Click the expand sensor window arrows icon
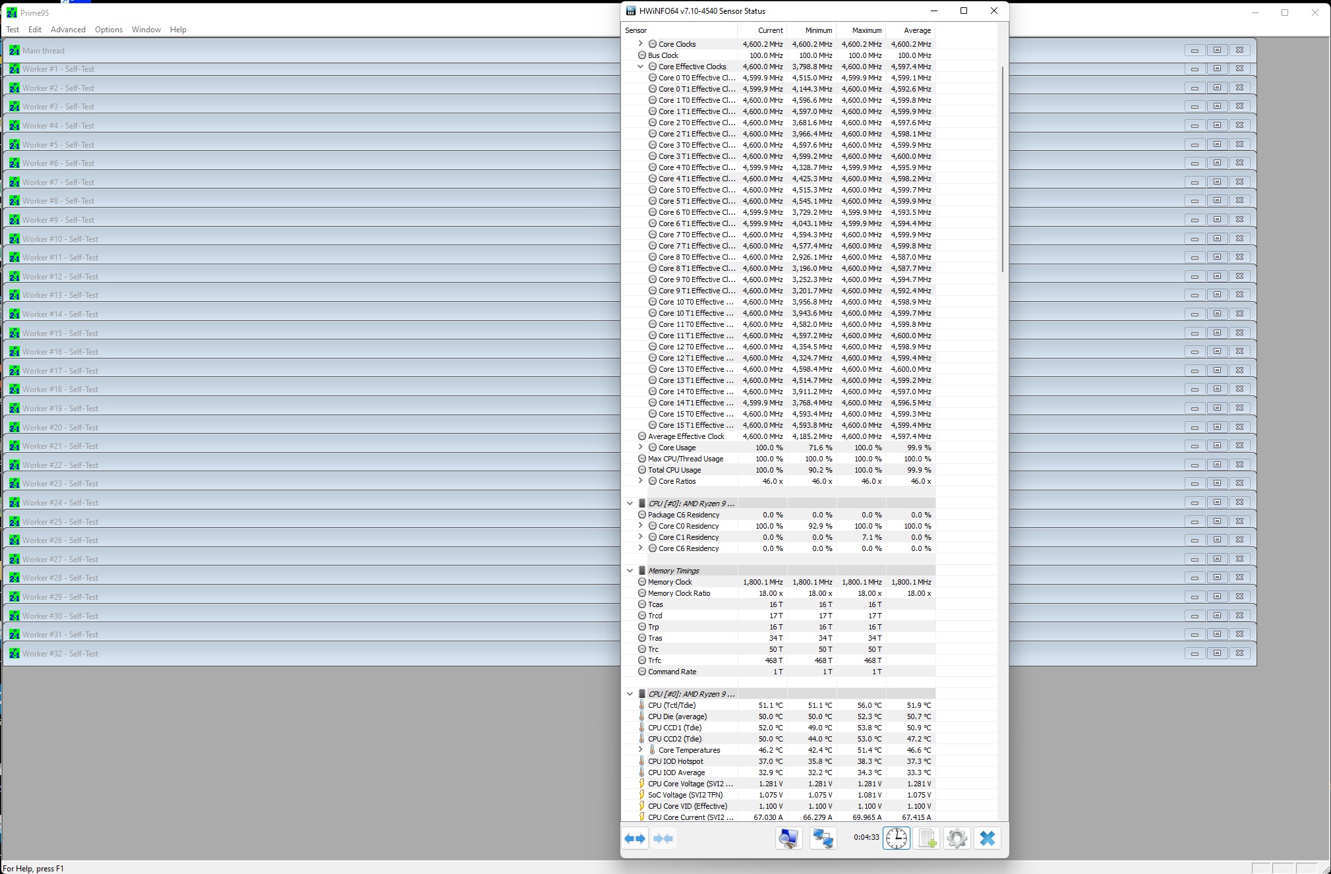This screenshot has height=874, width=1331. 635,838
